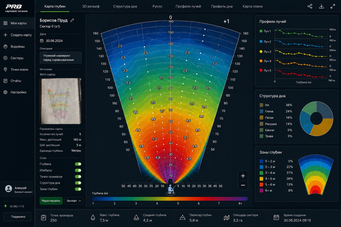The image size is (341, 227).
Task: Select Луч 1 in ray profiles legend
Action: [x=265, y=31]
